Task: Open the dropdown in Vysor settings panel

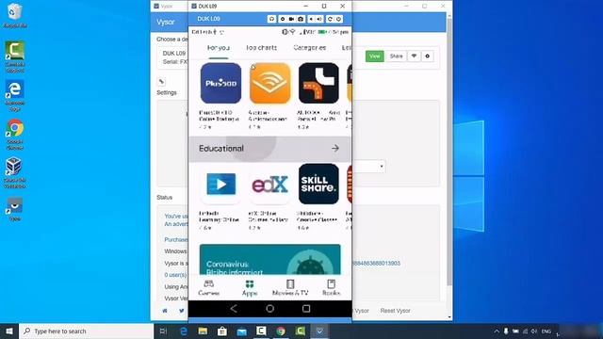Action: pyautogui.click(x=369, y=167)
